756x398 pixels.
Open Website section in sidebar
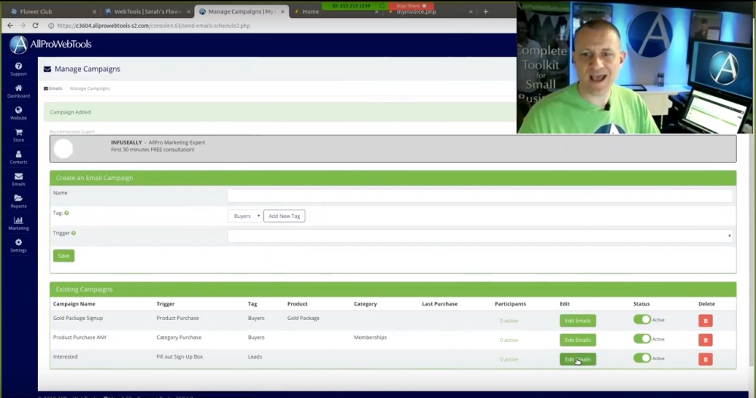pyautogui.click(x=18, y=113)
